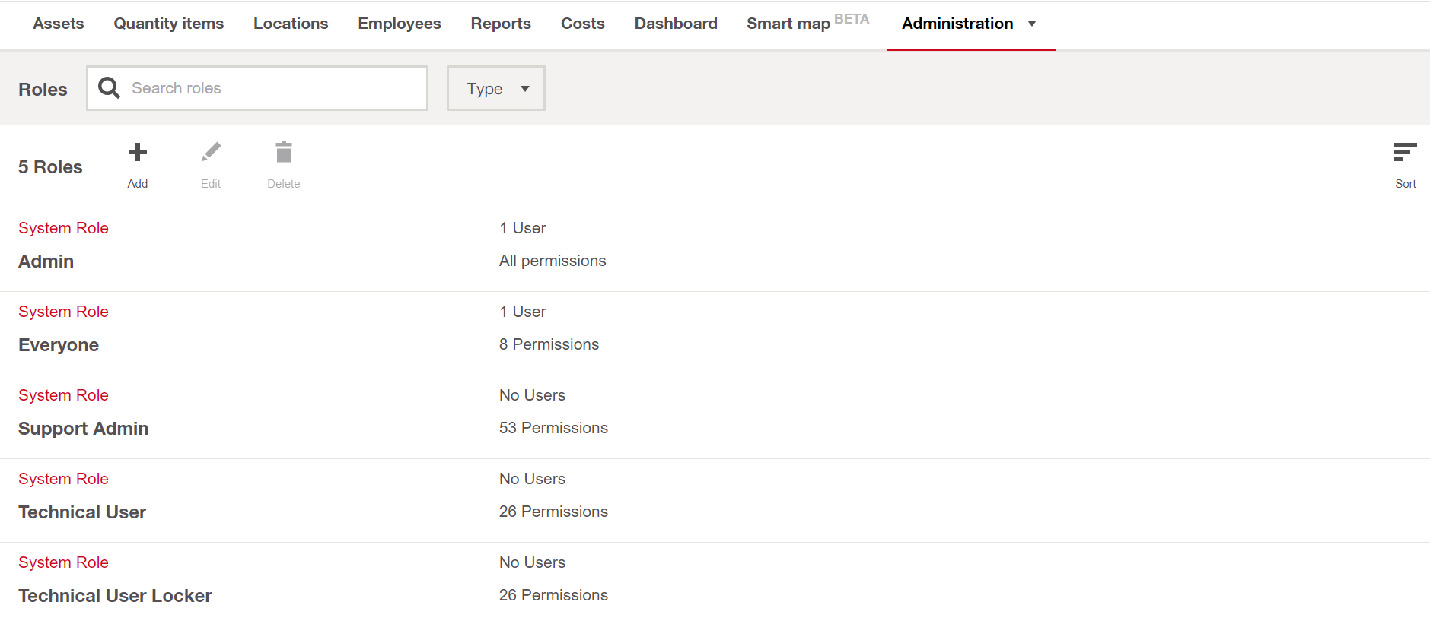The width and height of the screenshot is (1430, 621).
Task: Select the Everyone role
Action: coord(59,345)
